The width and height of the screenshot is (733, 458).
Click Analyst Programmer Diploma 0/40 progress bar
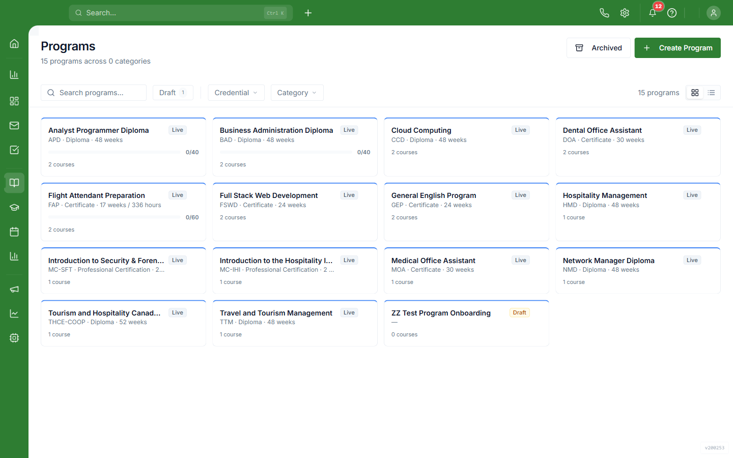[114, 152]
